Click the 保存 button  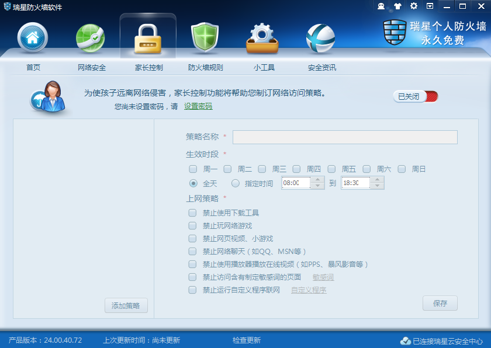pyautogui.click(x=440, y=303)
